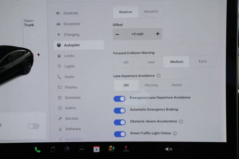Tap the muted volume speaker icon
The width and height of the screenshot is (239, 159).
169,149
